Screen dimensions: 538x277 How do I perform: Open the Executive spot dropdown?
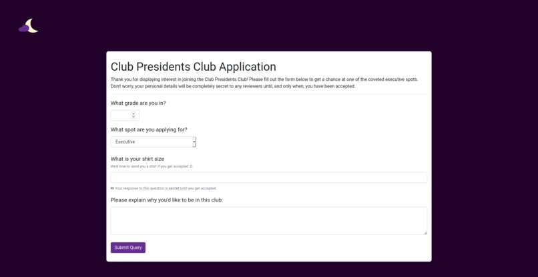154,142
